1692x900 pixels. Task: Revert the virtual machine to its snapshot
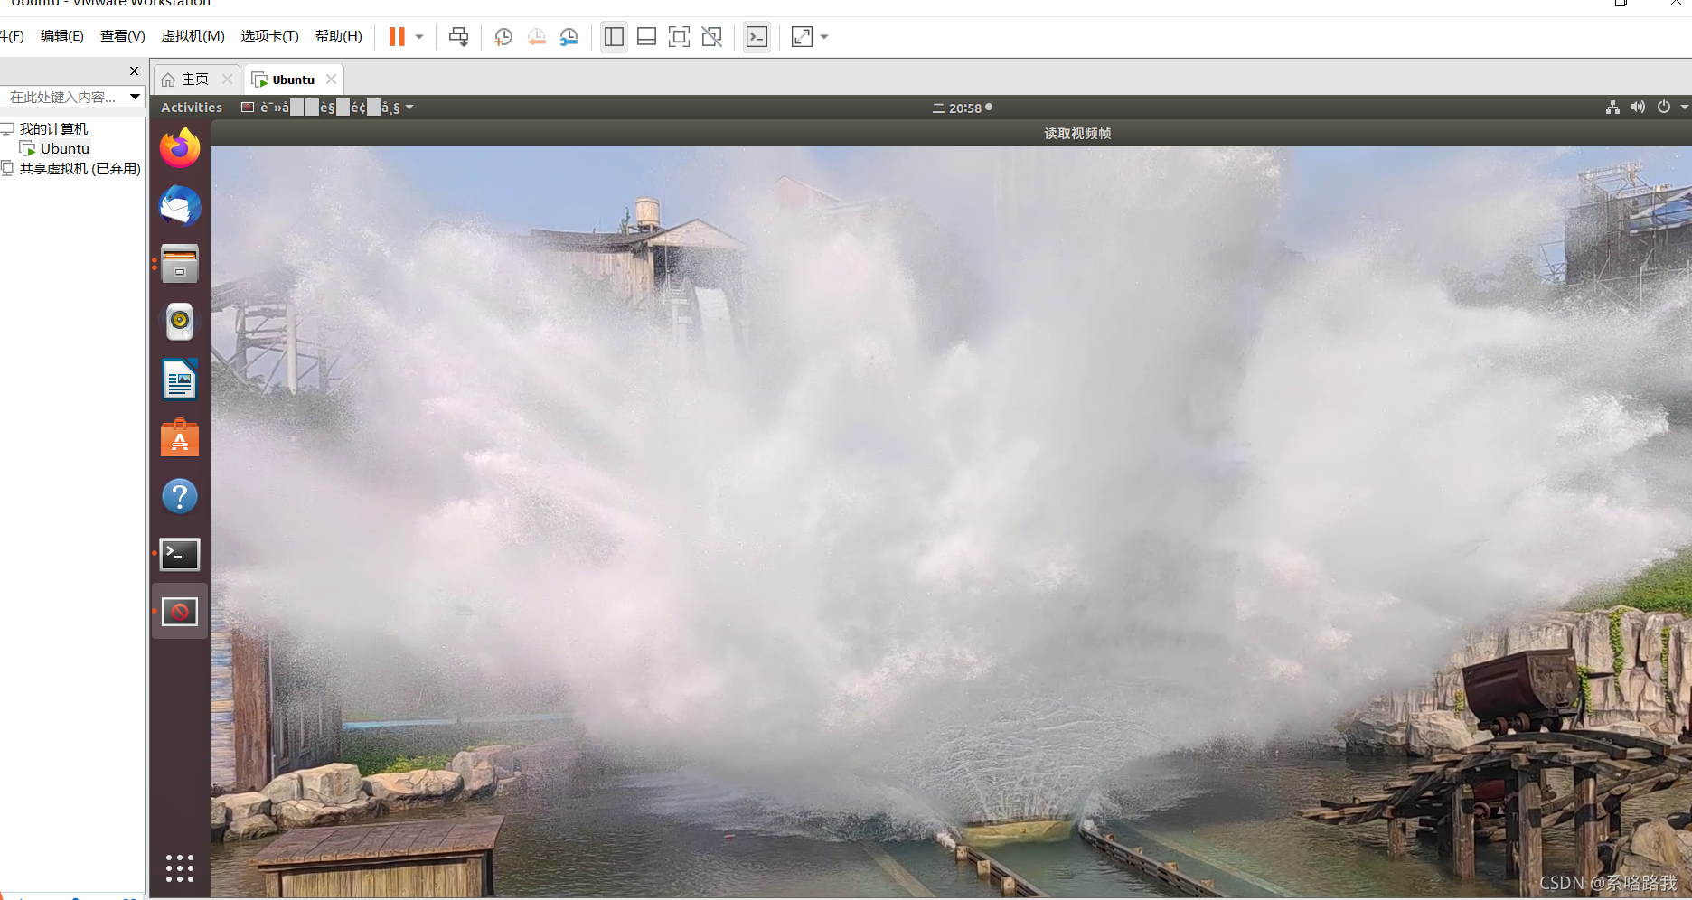[537, 37]
